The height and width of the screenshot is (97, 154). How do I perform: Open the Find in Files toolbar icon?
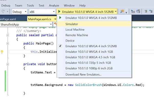(122, 12)
